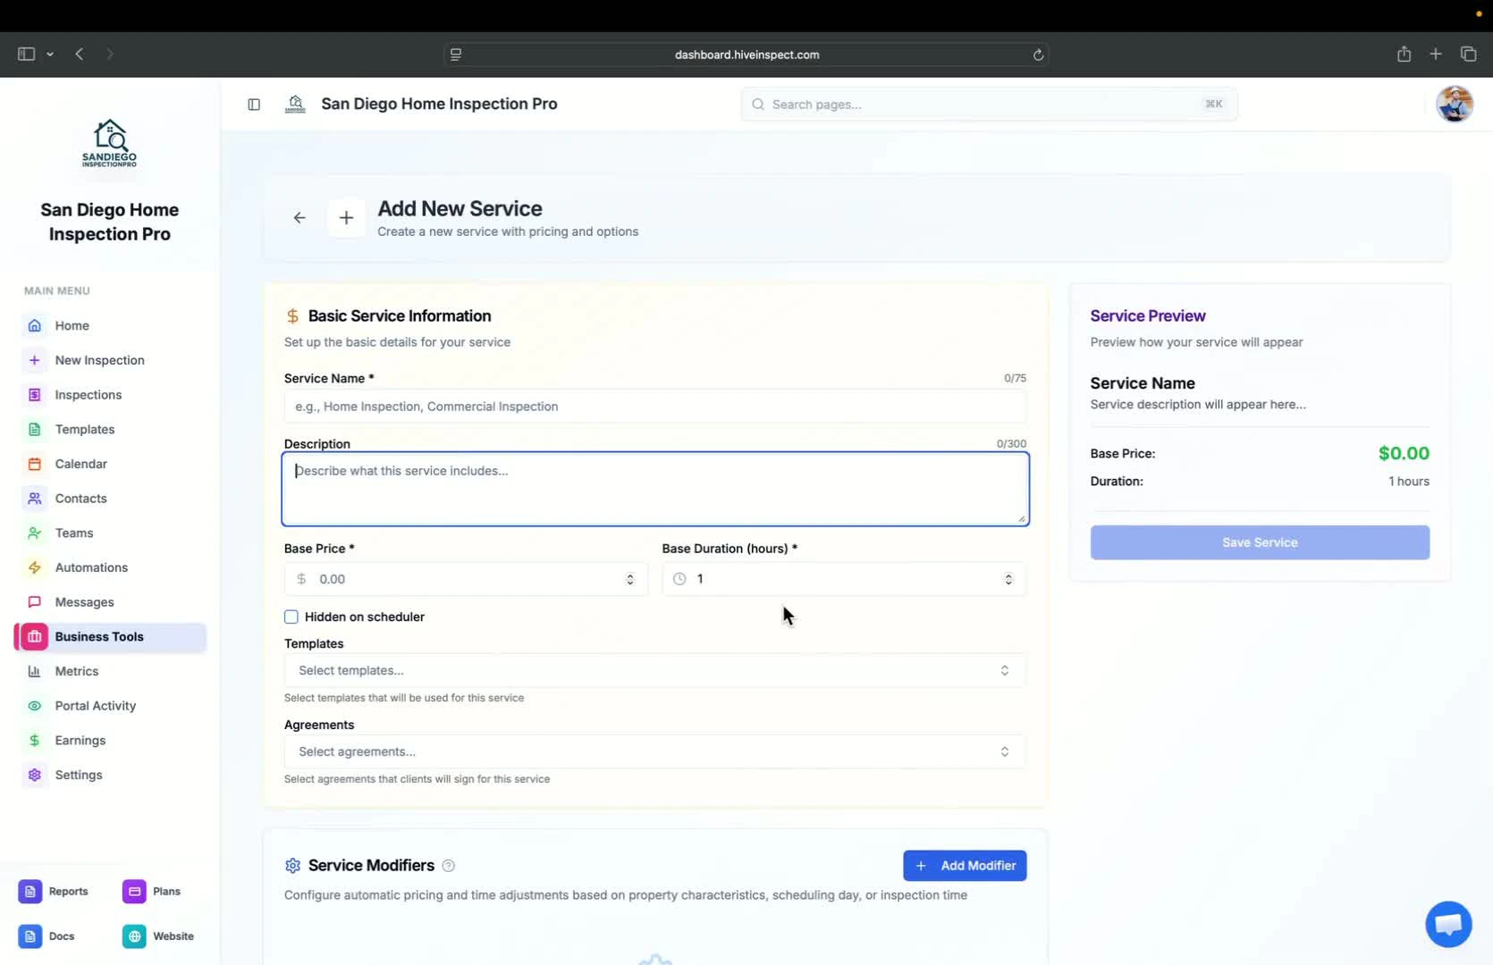Click the Save Service button
Screen dimensions: 1493x965
click(1259, 542)
